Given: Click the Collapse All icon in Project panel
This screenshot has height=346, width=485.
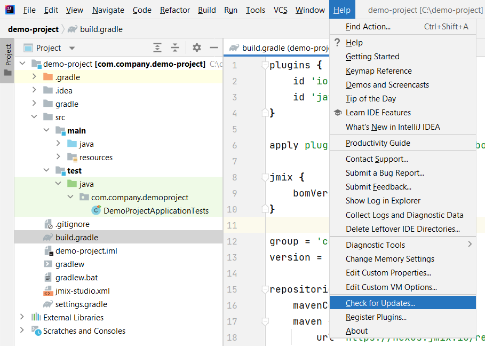Looking at the screenshot, I should 175,48.
